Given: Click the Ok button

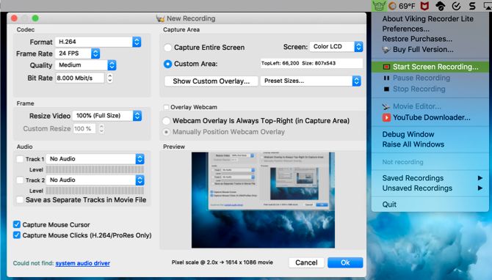Looking at the screenshot, I should pos(345,262).
